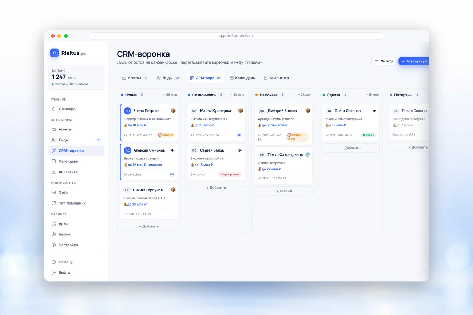473x315 pixels.
Task: Switch to the Аналитика tab
Action: tap(276, 78)
